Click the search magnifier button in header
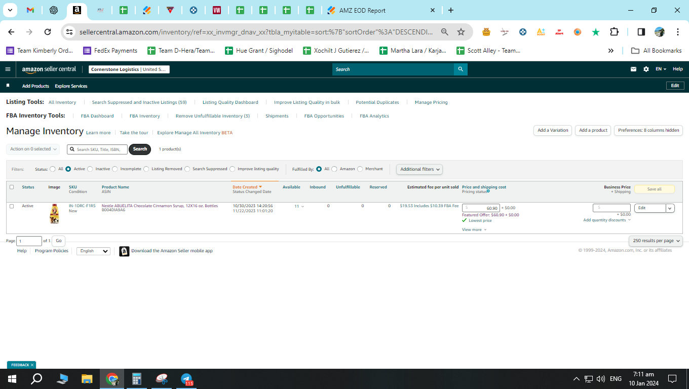The height and width of the screenshot is (389, 689). [461, 69]
